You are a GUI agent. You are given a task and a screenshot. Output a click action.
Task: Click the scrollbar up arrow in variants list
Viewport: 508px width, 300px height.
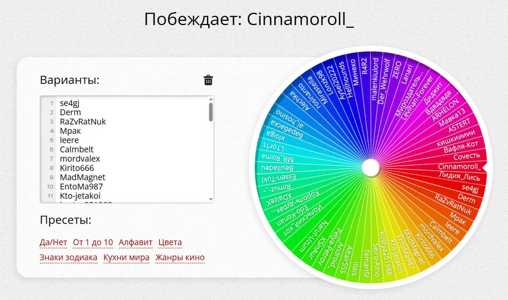point(211,99)
